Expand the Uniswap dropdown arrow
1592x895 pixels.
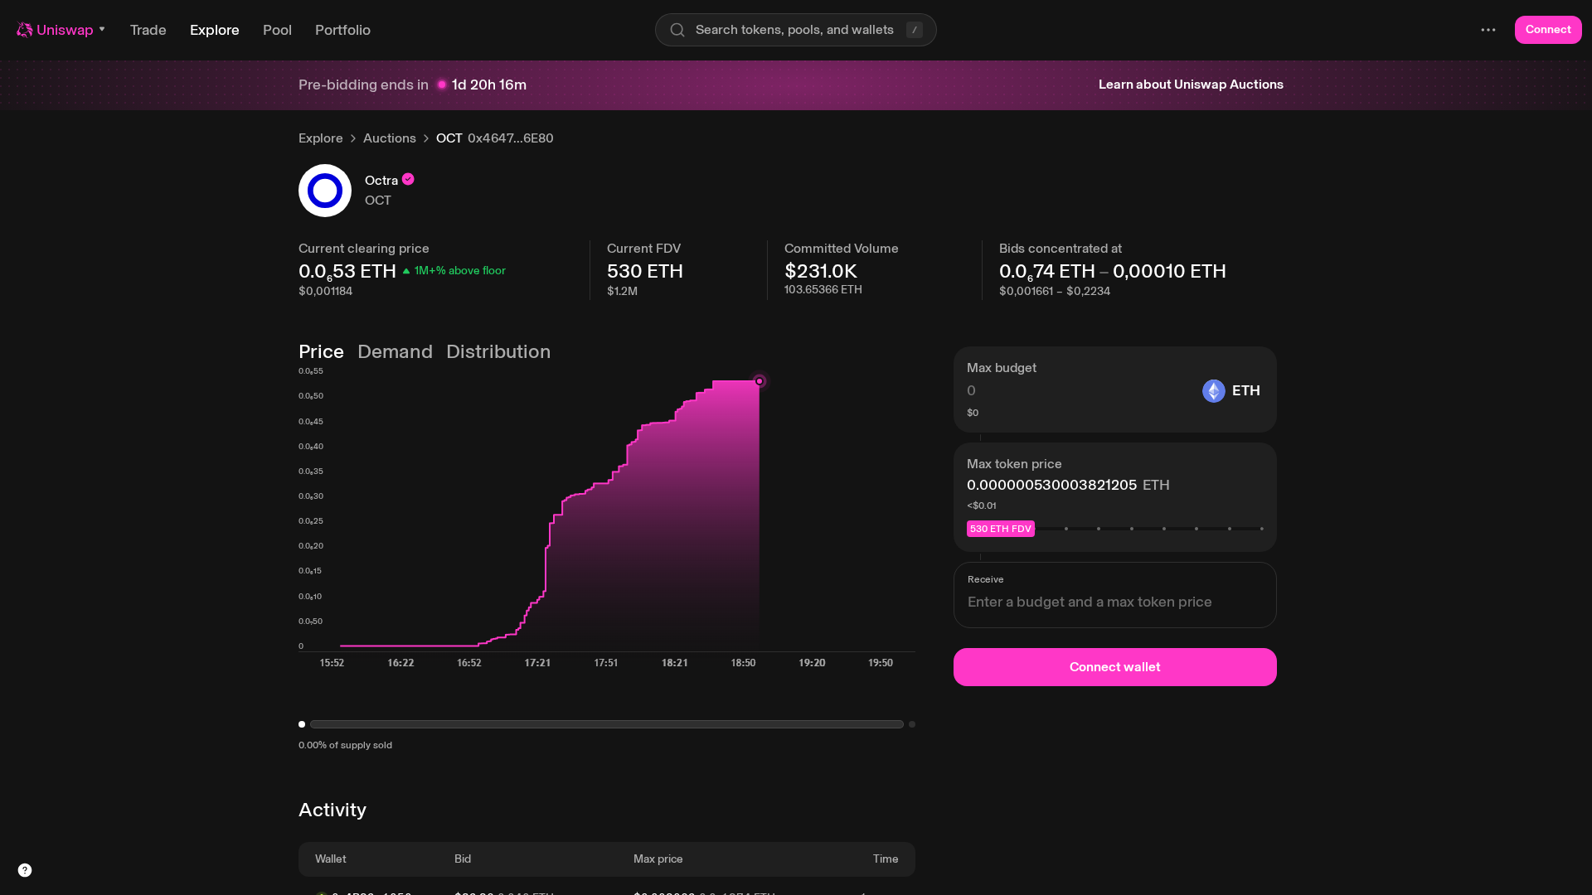102,29
